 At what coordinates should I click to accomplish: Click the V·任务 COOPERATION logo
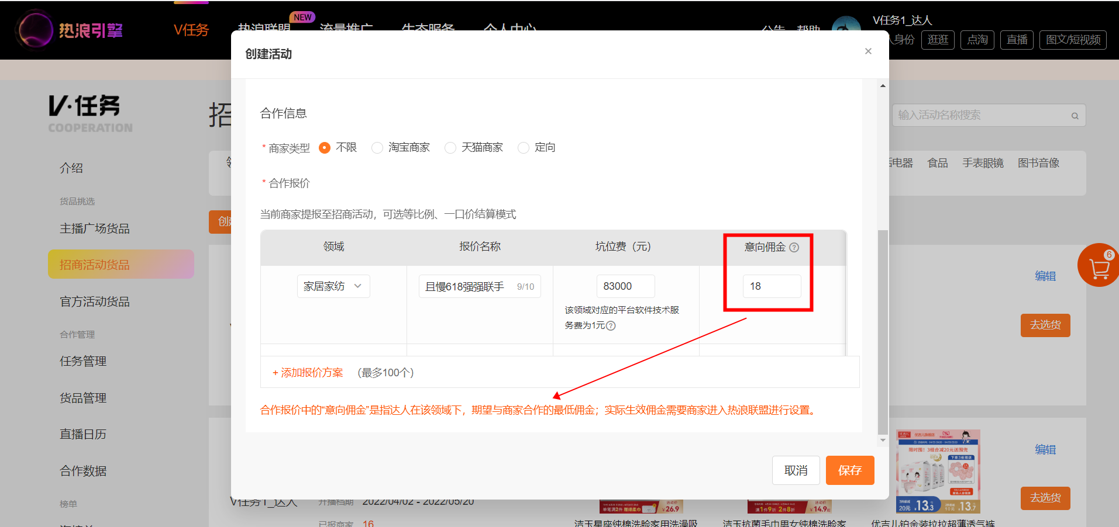click(91, 113)
